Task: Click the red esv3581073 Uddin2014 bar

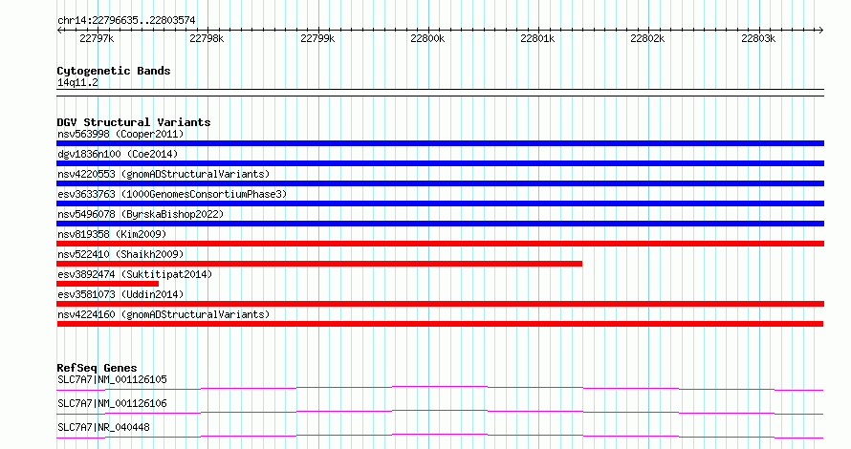Action: (x=440, y=304)
